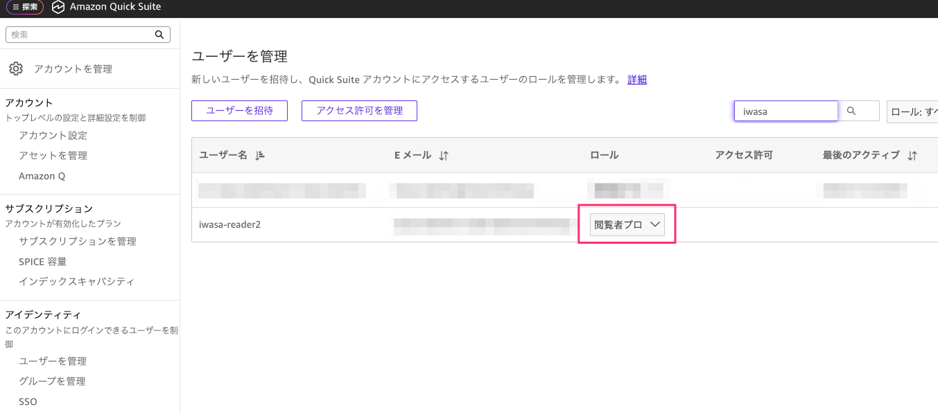The image size is (938, 412).
Task: Click the Amazon Quick Suite logo icon
Action: [x=57, y=8]
